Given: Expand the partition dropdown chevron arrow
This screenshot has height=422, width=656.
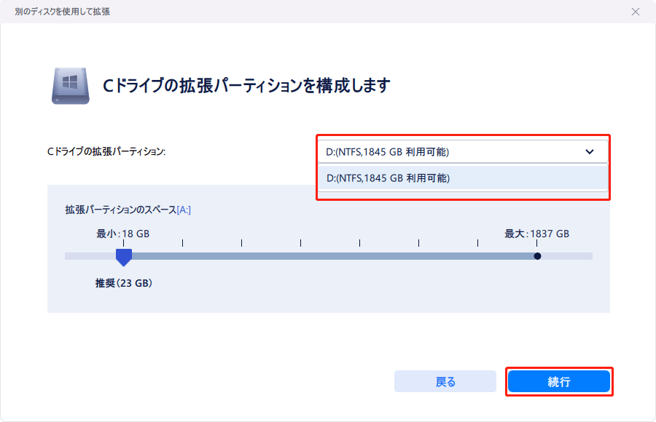Looking at the screenshot, I should pyautogui.click(x=589, y=152).
